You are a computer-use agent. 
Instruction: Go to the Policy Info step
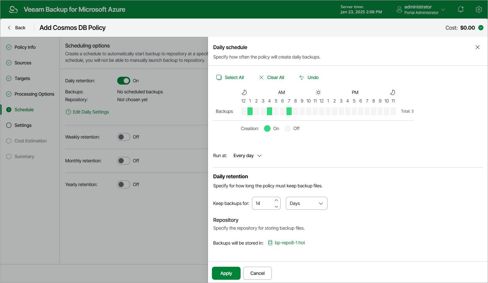click(x=25, y=47)
